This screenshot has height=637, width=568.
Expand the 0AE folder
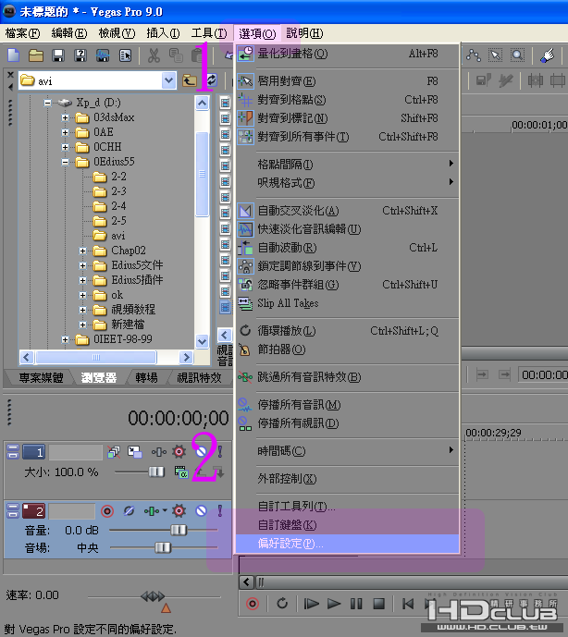tap(65, 132)
